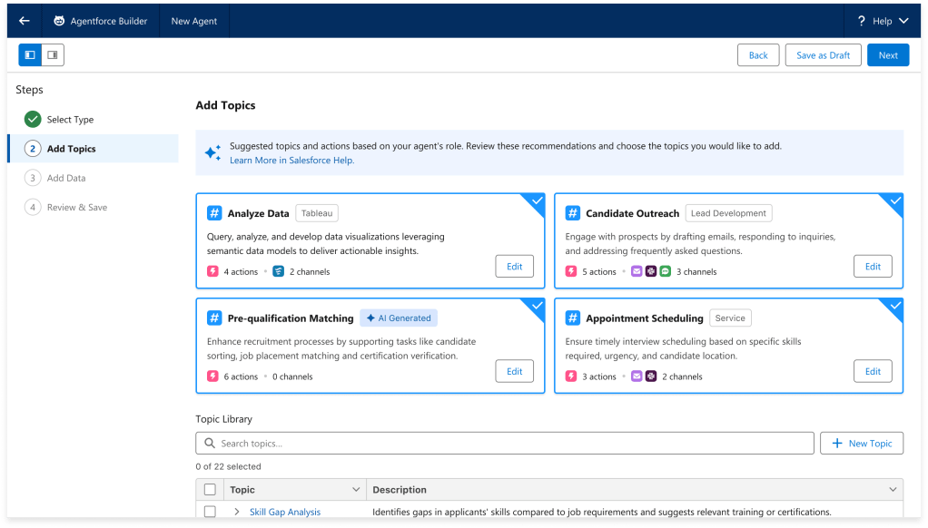Viewport: 928px width, 528px height.
Task: Open Learn More in Salesforce Help link
Action: click(x=291, y=161)
